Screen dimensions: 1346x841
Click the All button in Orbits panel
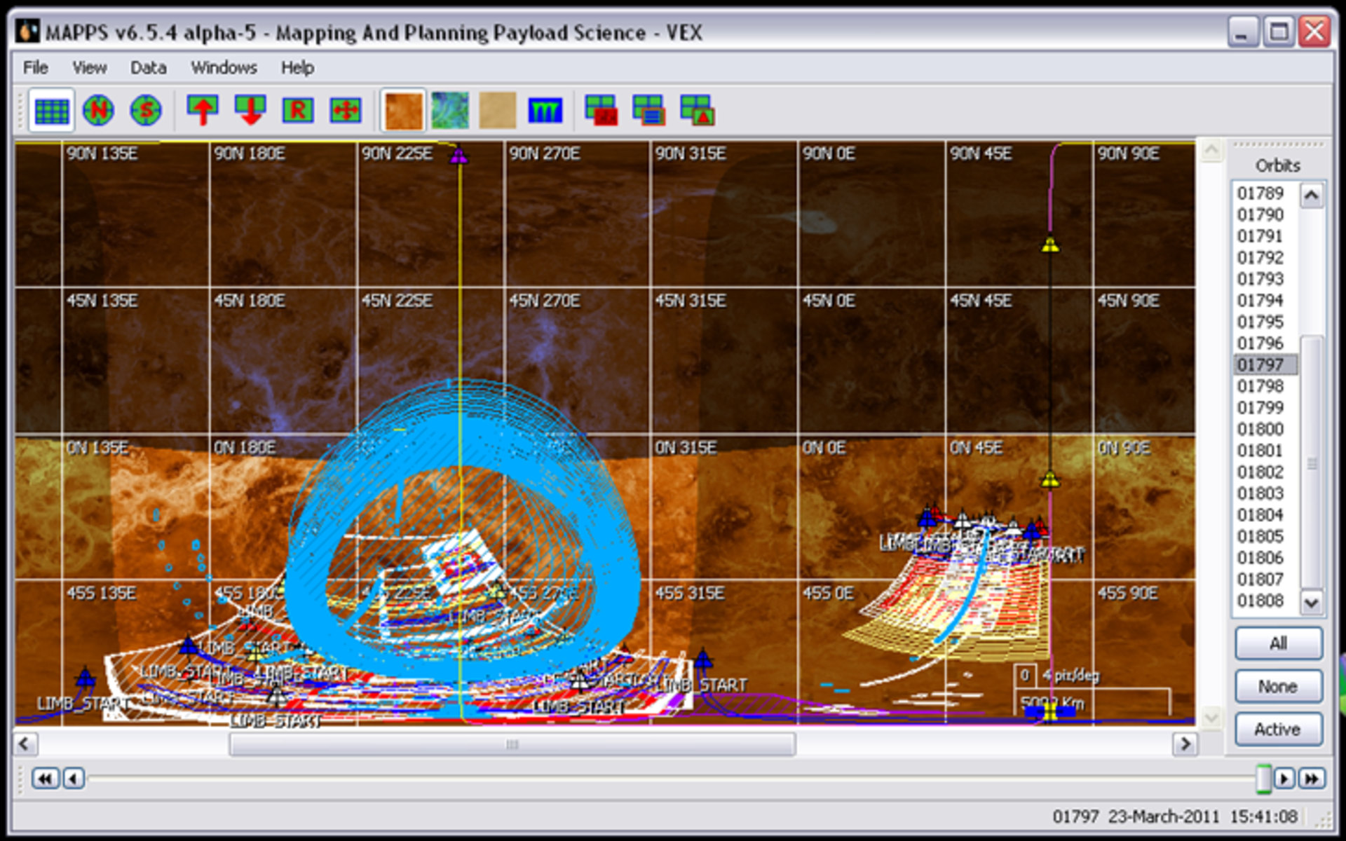pos(1277,643)
